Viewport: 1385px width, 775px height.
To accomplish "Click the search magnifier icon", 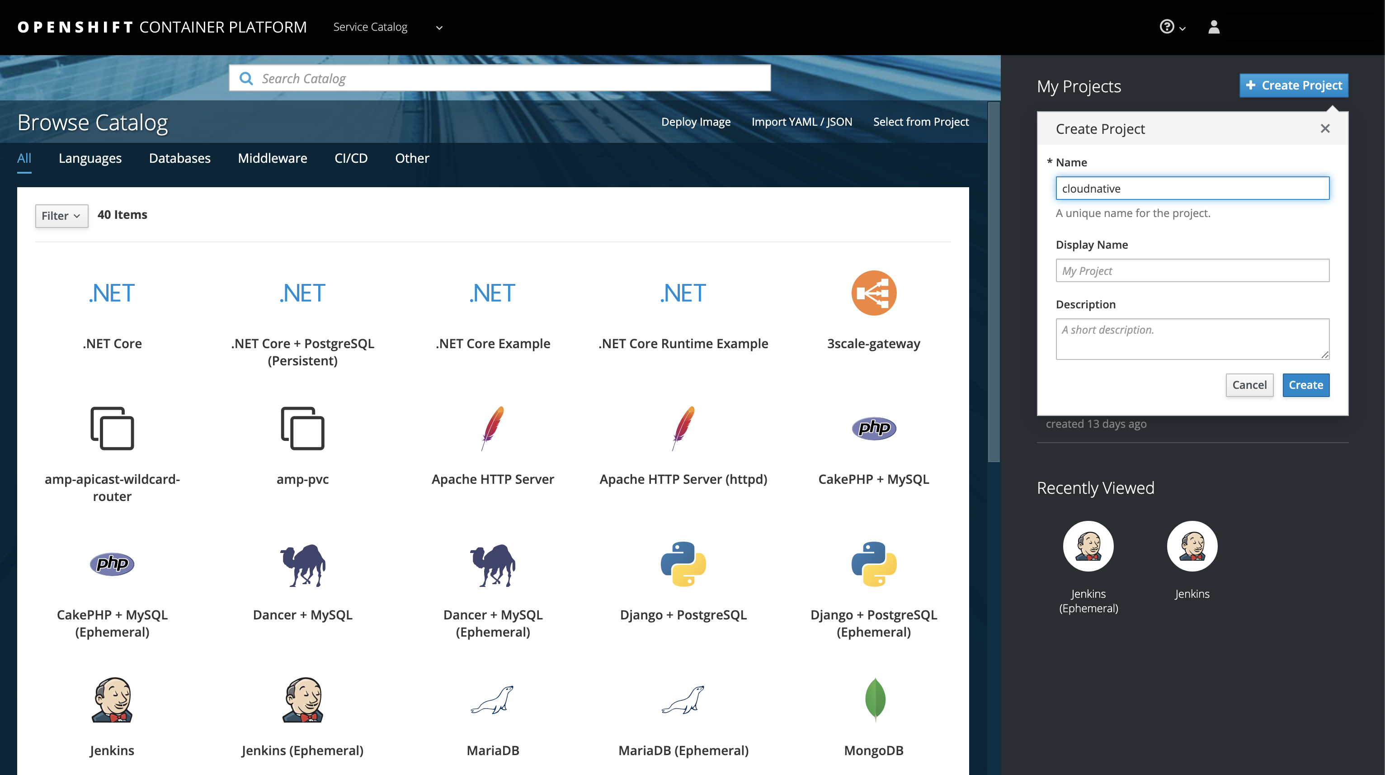I will point(246,79).
